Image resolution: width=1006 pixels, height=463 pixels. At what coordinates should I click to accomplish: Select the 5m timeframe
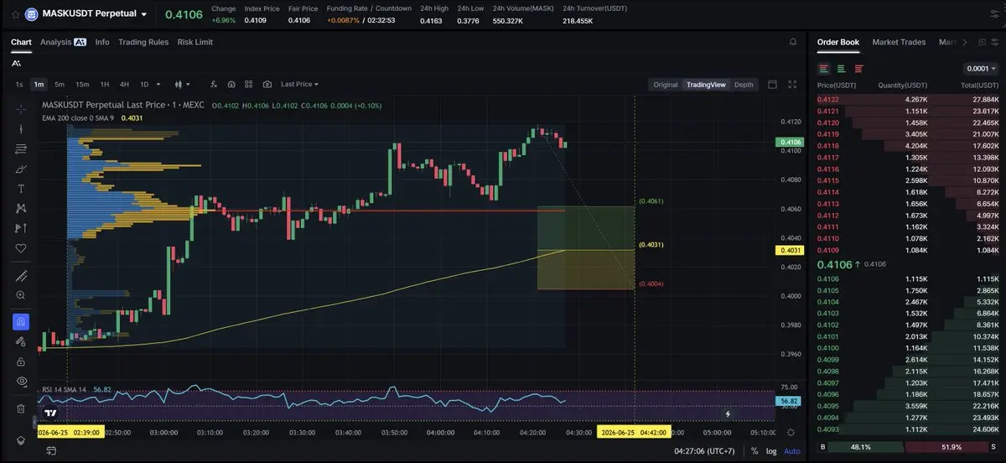pos(60,84)
